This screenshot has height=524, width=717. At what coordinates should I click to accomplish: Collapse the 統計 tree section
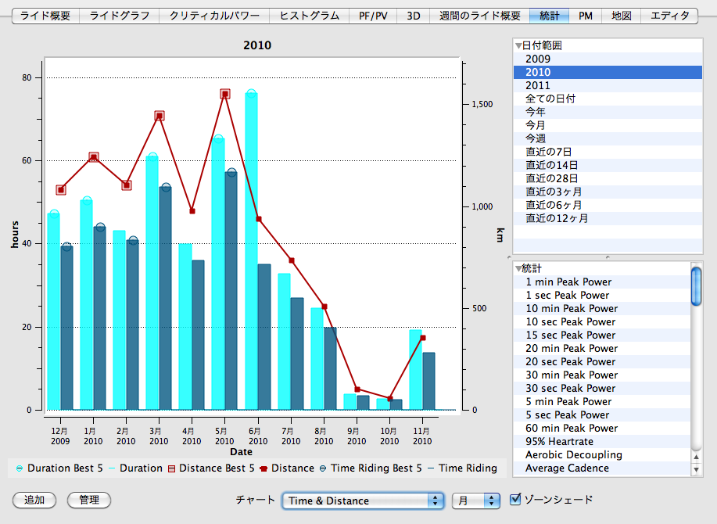click(x=518, y=268)
